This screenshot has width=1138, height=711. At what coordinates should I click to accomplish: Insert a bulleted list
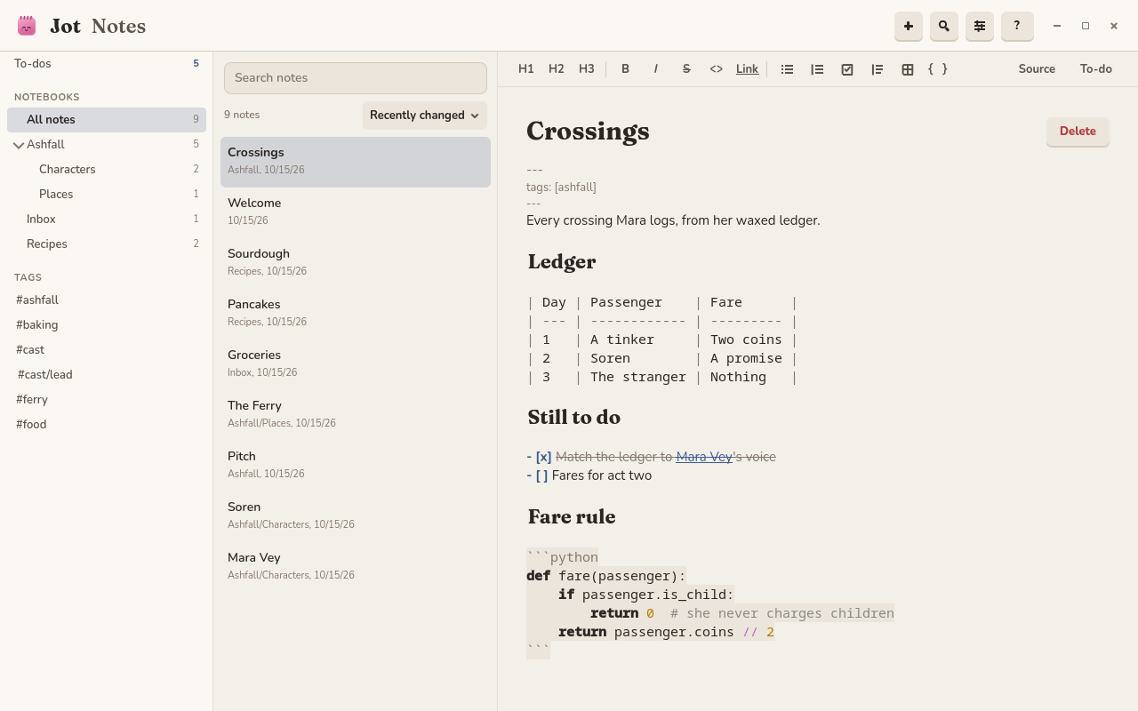point(787,68)
